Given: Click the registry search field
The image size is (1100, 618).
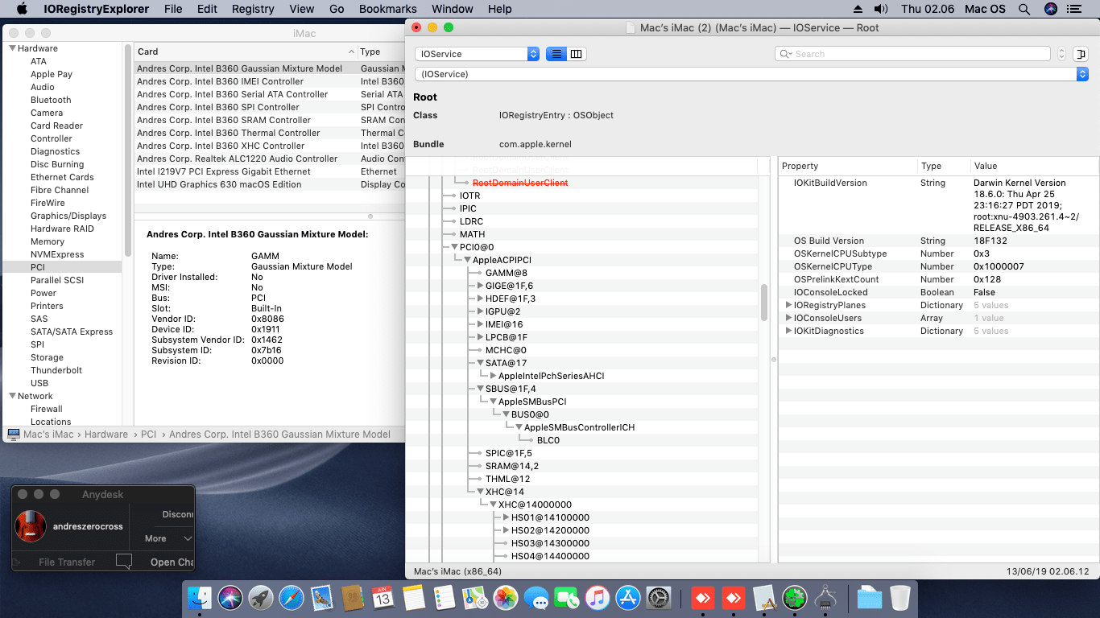Looking at the screenshot, I should point(912,54).
